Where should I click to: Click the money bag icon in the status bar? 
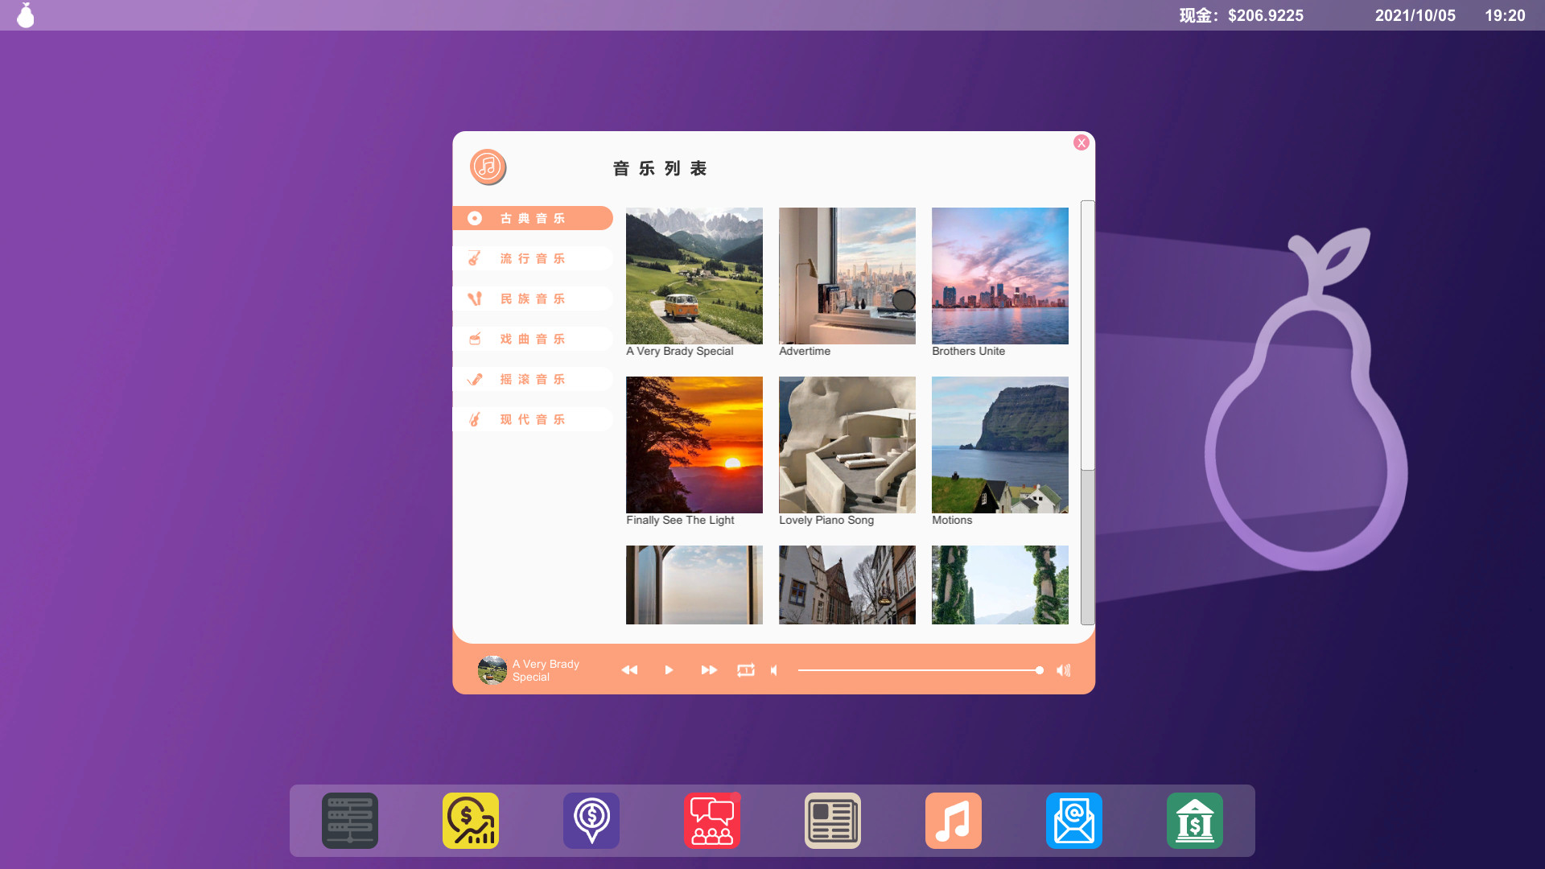point(25,14)
